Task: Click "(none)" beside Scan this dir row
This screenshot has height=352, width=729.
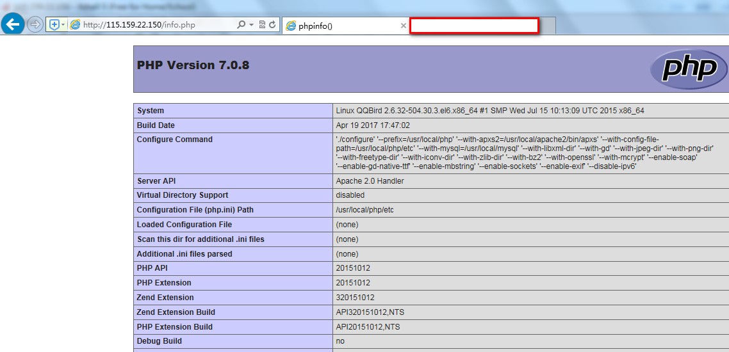Action: click(x=347, y=239)
